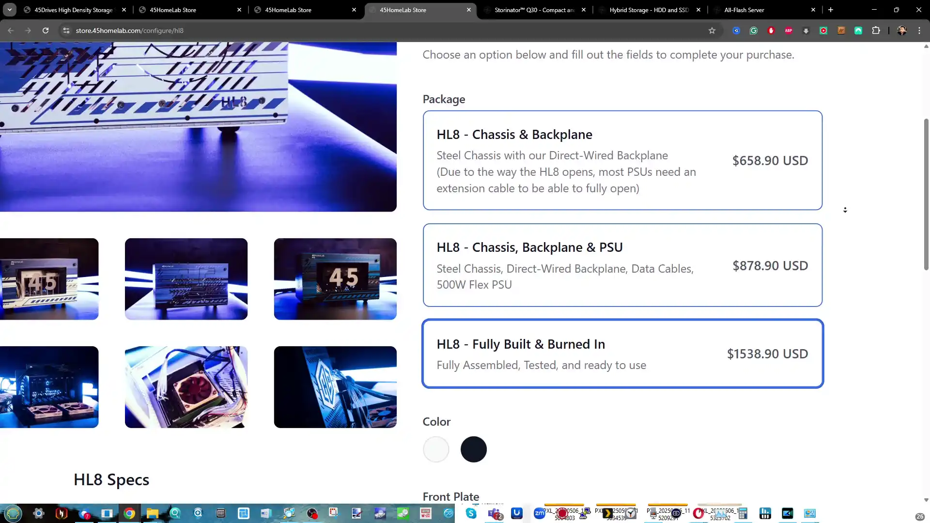The width and height of the screenshot is (930, 523).
Task: Open thumbnail of white chassis with 45 front
Action: coord(49,279)
